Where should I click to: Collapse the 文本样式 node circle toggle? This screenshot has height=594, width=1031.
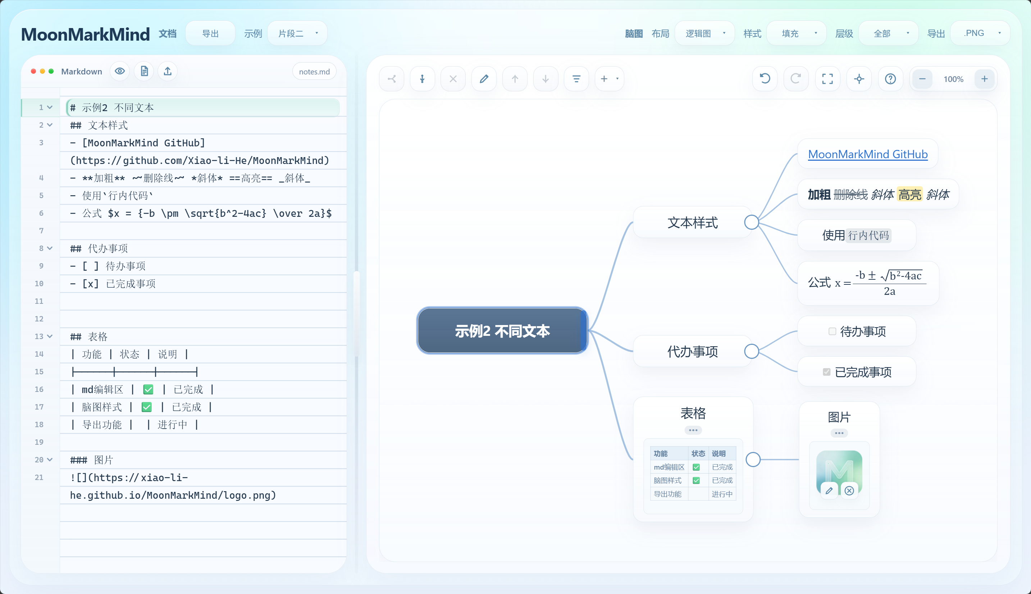pyautogui.click(x=752, y=222)
